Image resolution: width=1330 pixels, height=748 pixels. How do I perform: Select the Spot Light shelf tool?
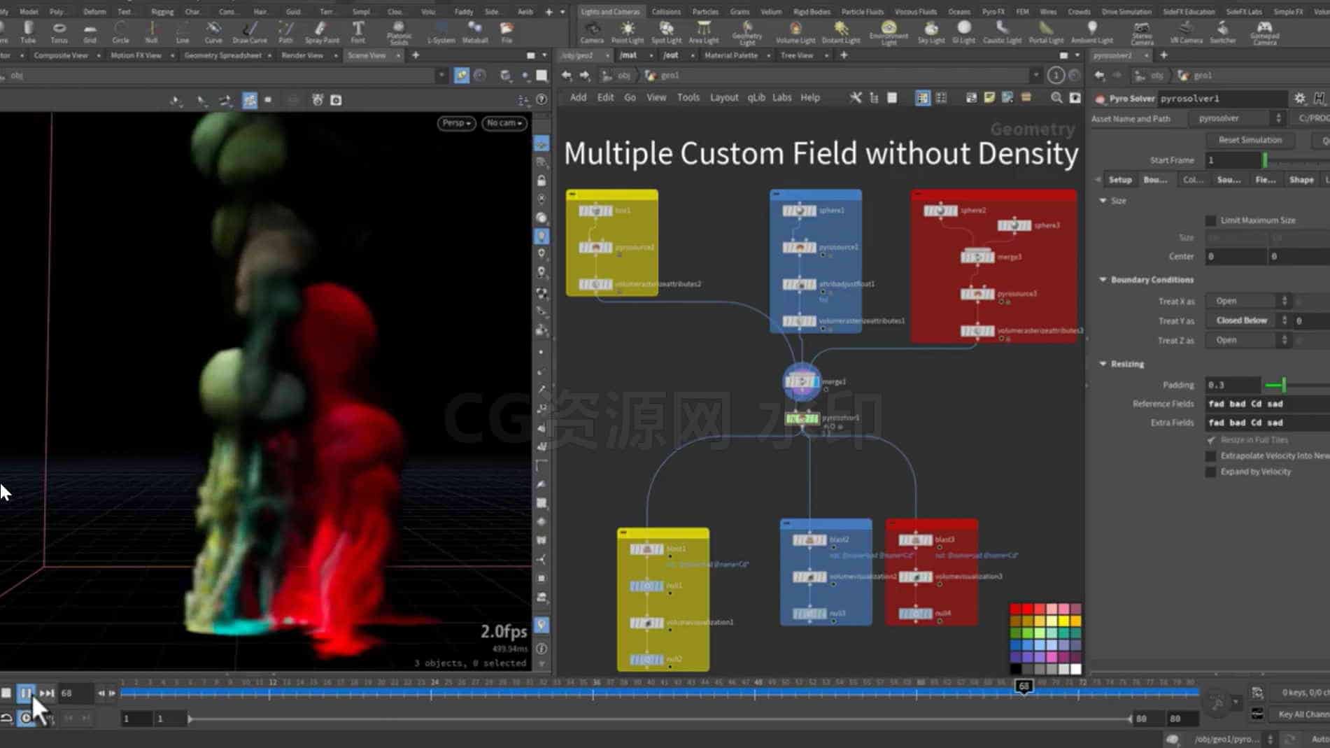pos(666,32)
